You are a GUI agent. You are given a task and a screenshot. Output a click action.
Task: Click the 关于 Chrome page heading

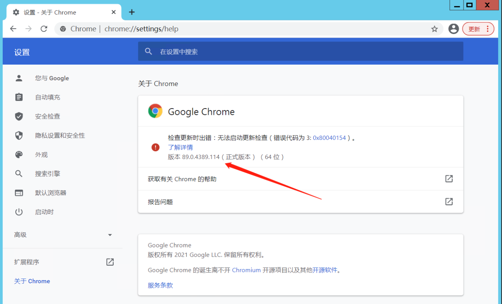(x=158, y=83)
